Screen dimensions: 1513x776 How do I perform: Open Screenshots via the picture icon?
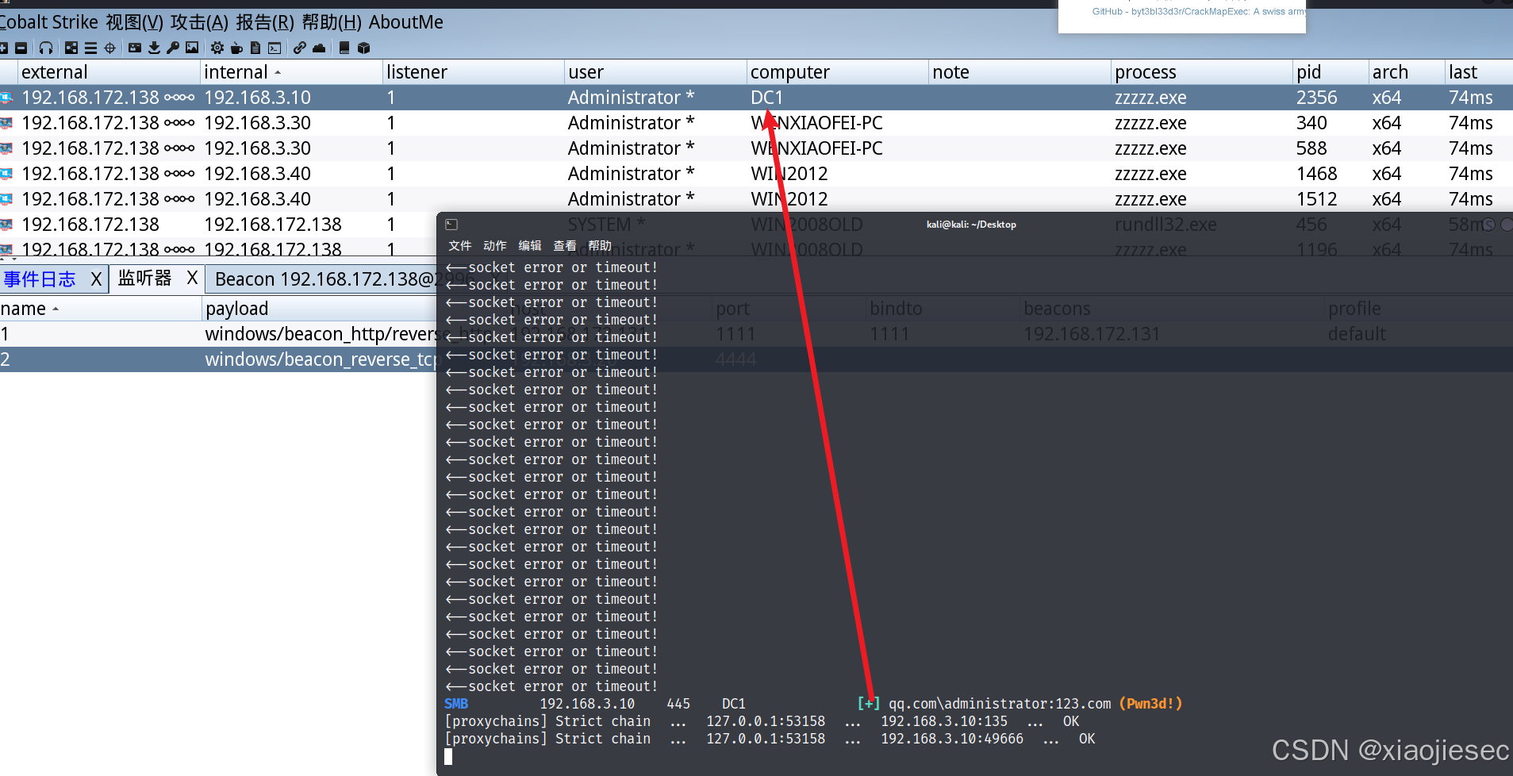click(x=192, y=48)
